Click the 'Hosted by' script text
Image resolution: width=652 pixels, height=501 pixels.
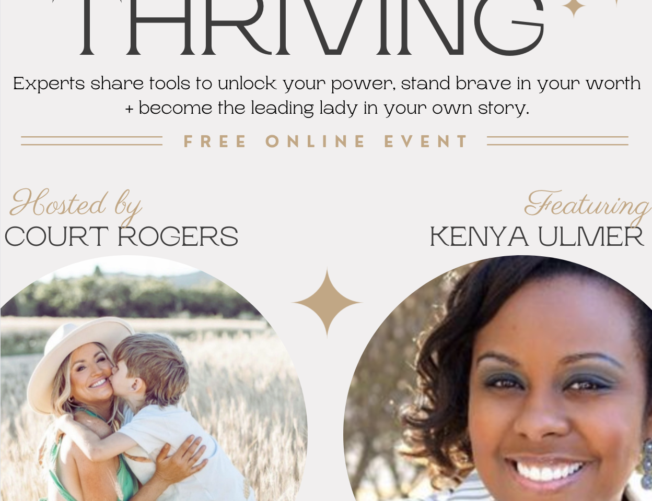pyautogui.click(x=76, y=205)
